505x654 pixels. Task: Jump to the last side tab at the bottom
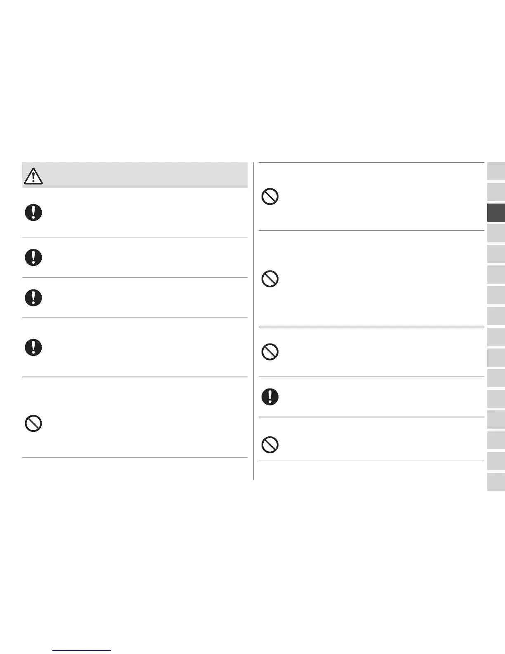tap(496, 481)
